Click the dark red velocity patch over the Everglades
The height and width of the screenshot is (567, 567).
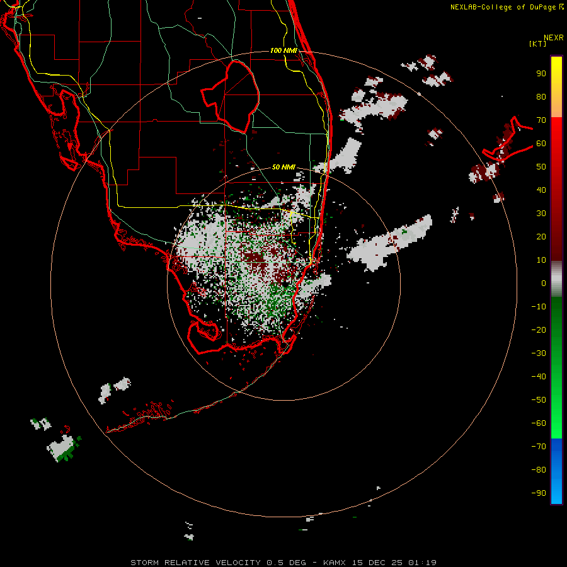255,258
